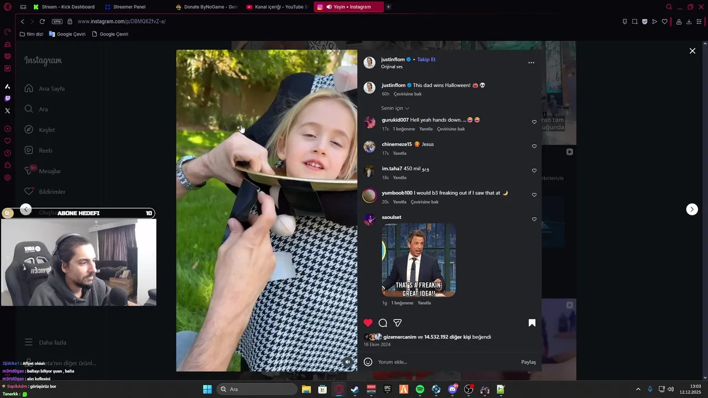
Task: Open '1 beğenme' under gurukid007's comment
Action: [x=404, y=129]
